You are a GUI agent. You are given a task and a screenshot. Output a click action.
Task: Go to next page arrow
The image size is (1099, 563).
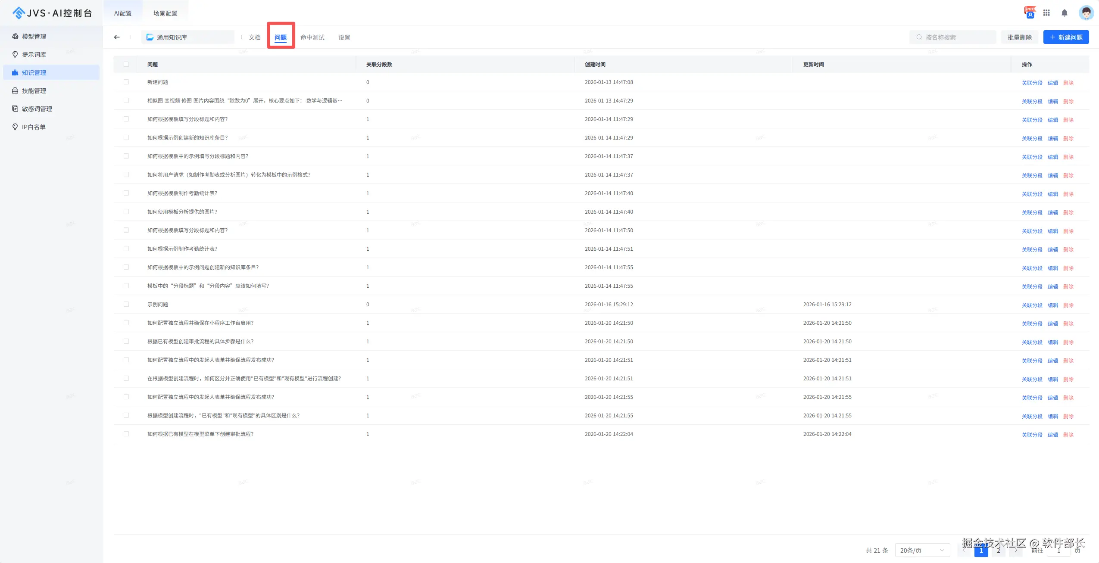tap(1015, 550)
